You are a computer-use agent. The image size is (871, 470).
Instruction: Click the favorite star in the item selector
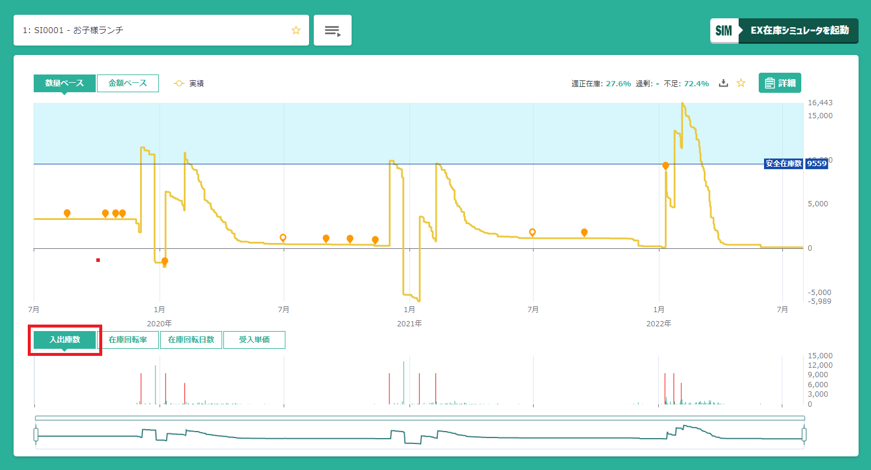pyautogui.click(x=296, y=30)
